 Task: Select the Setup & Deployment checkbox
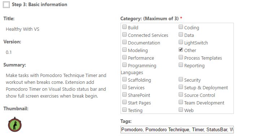click(181, 87)
